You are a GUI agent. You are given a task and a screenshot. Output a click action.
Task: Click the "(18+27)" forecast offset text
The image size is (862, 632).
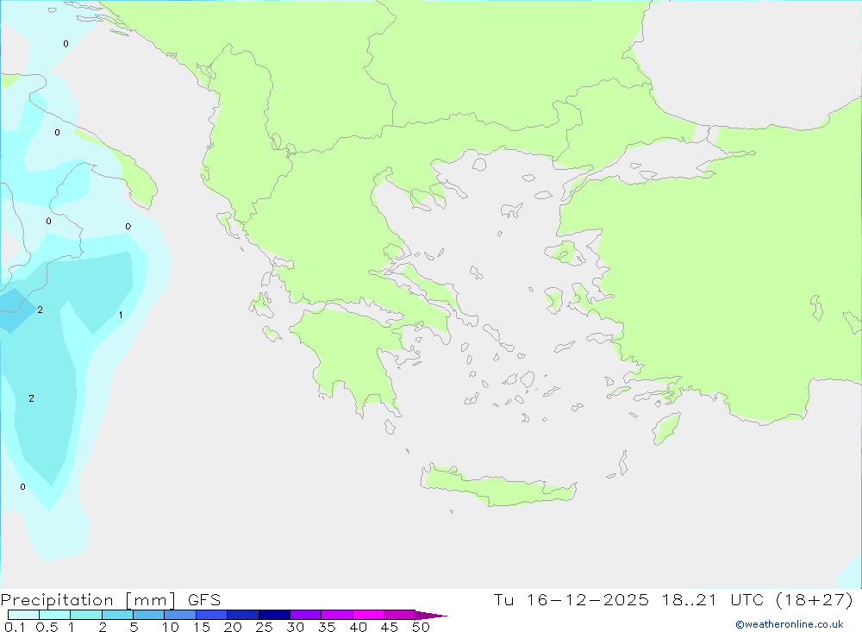pos(815,599)
